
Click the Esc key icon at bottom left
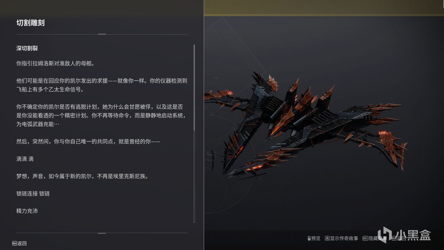(x=14, y=243)
